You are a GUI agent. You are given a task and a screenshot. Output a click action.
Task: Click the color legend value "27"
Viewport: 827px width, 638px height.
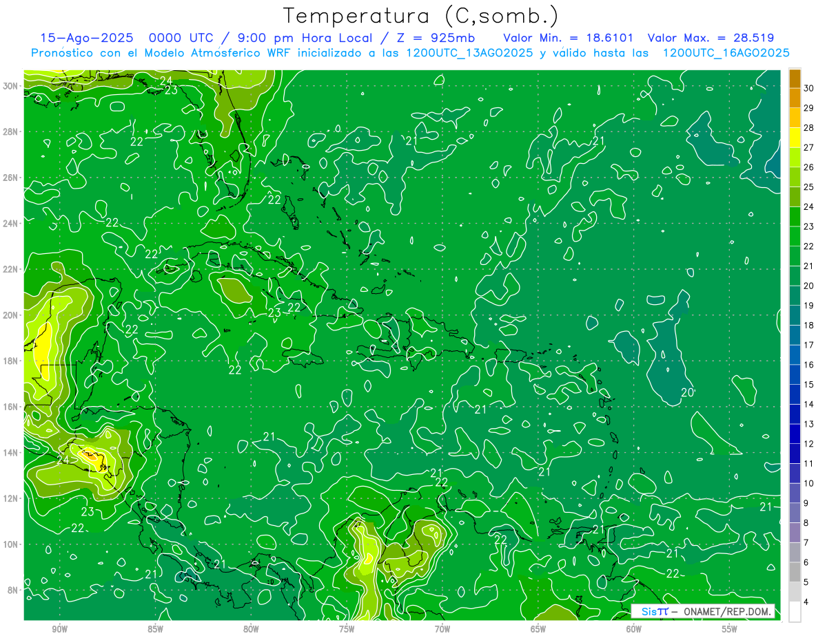pyautogui.click(x=809, y=147)
